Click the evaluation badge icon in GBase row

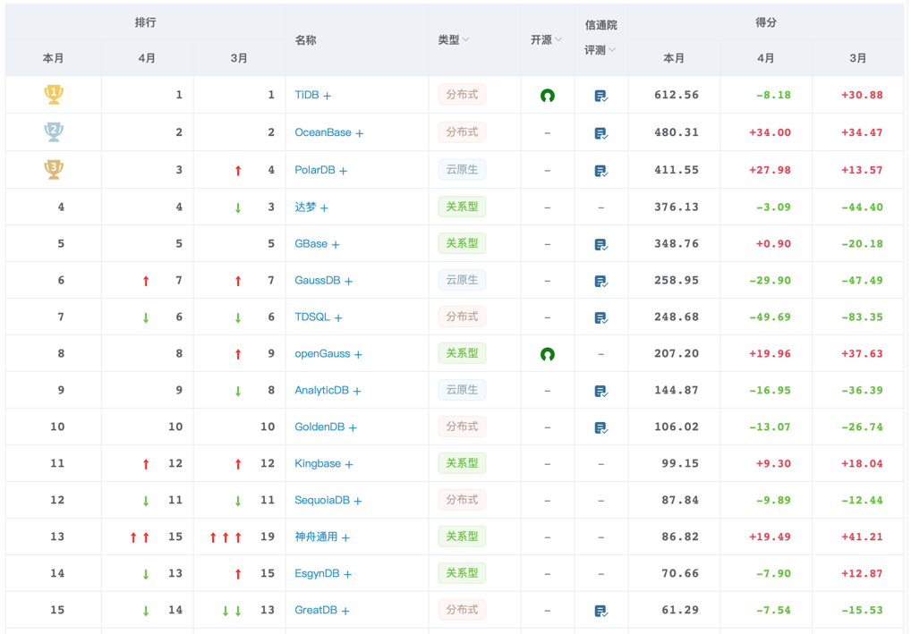pos(601,244)
